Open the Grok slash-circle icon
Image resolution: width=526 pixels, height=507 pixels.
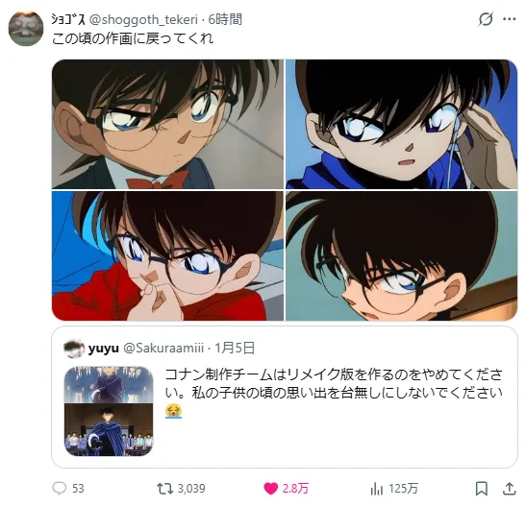[486, 19]
